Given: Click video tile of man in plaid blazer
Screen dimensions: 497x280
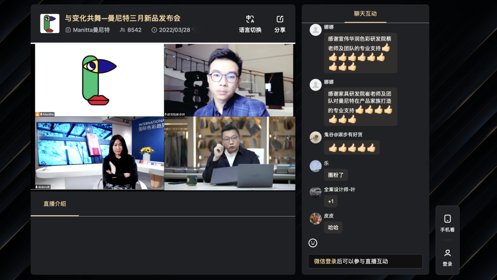Looking at the screenshot, I should click(x=229, y=80).
